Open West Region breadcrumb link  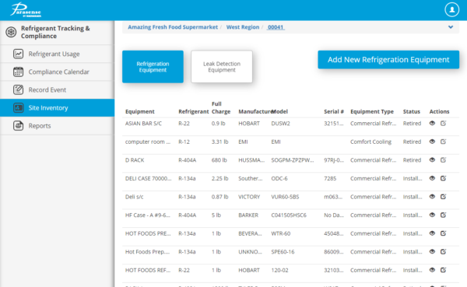point(243,27)
